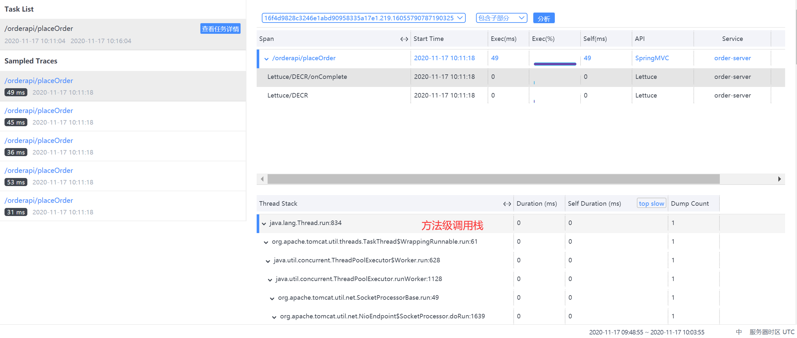Click the top slow button
Screen dimensions: 797x338
tap(651, 203)
